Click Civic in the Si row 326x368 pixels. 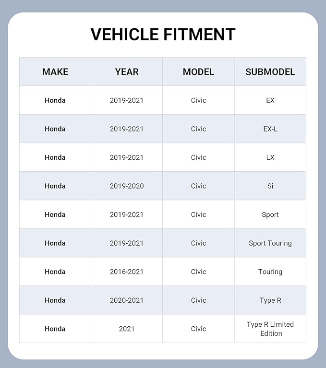198,186
